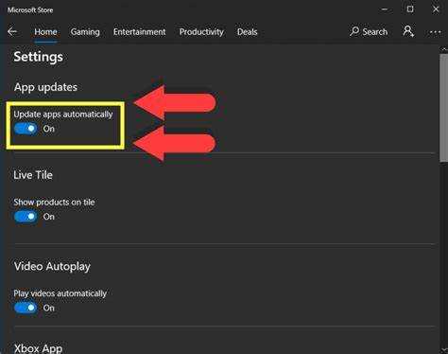
Task: Switch to the Home tab
Action: (x=45, y=32)
